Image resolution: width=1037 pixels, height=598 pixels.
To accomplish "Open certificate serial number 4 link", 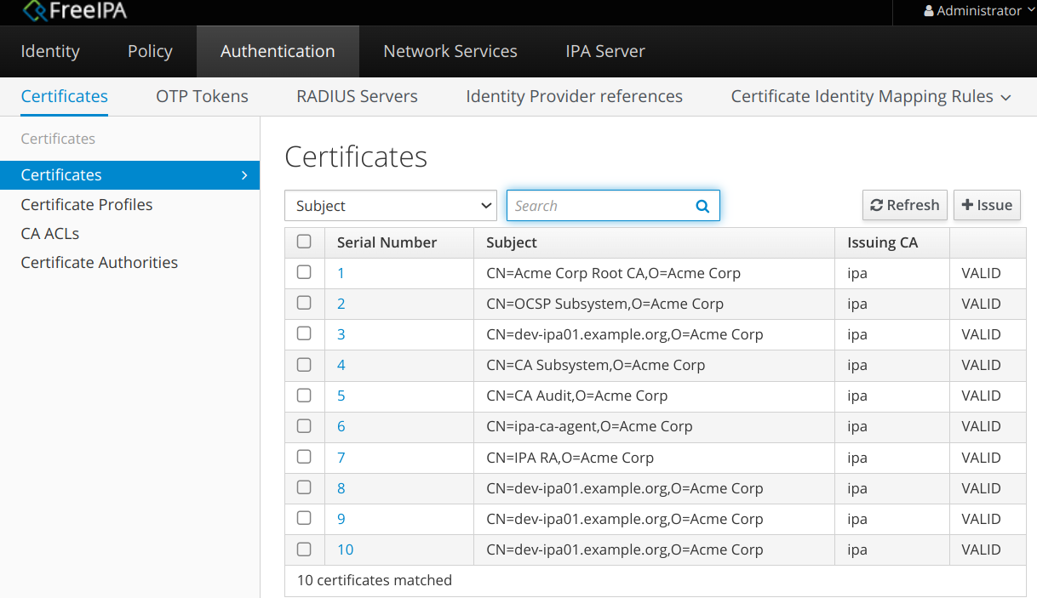I will click(x=341, y=365).
